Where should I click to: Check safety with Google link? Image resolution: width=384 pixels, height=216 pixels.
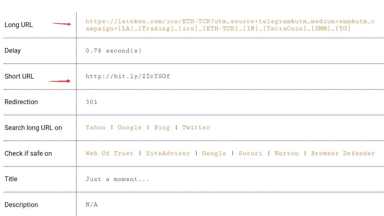tap(214, 153)
